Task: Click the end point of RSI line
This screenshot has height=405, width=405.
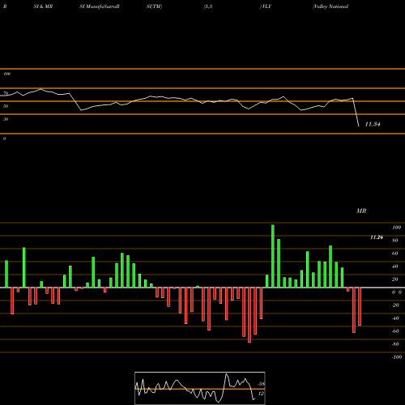Action: [359, 126]
